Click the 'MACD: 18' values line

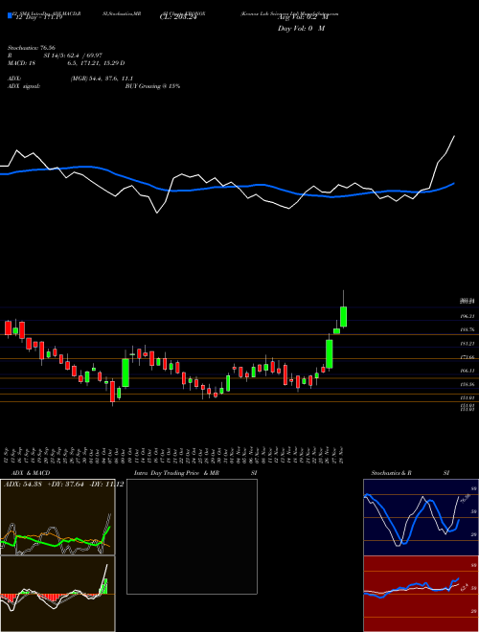pos(66,63)
